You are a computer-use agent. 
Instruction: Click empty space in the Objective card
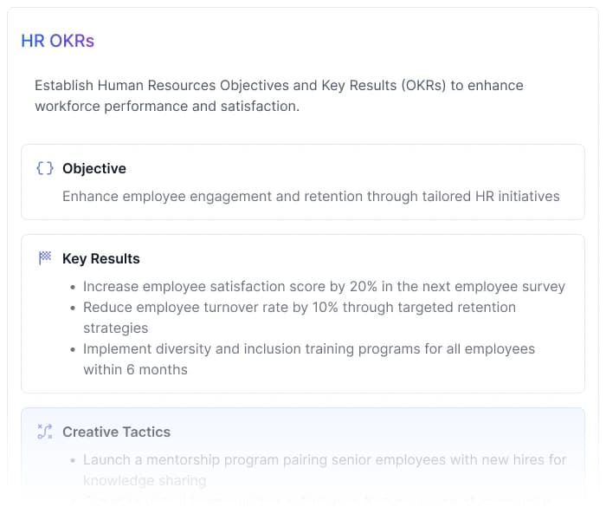pyautogui.click(x=390, y=169)
